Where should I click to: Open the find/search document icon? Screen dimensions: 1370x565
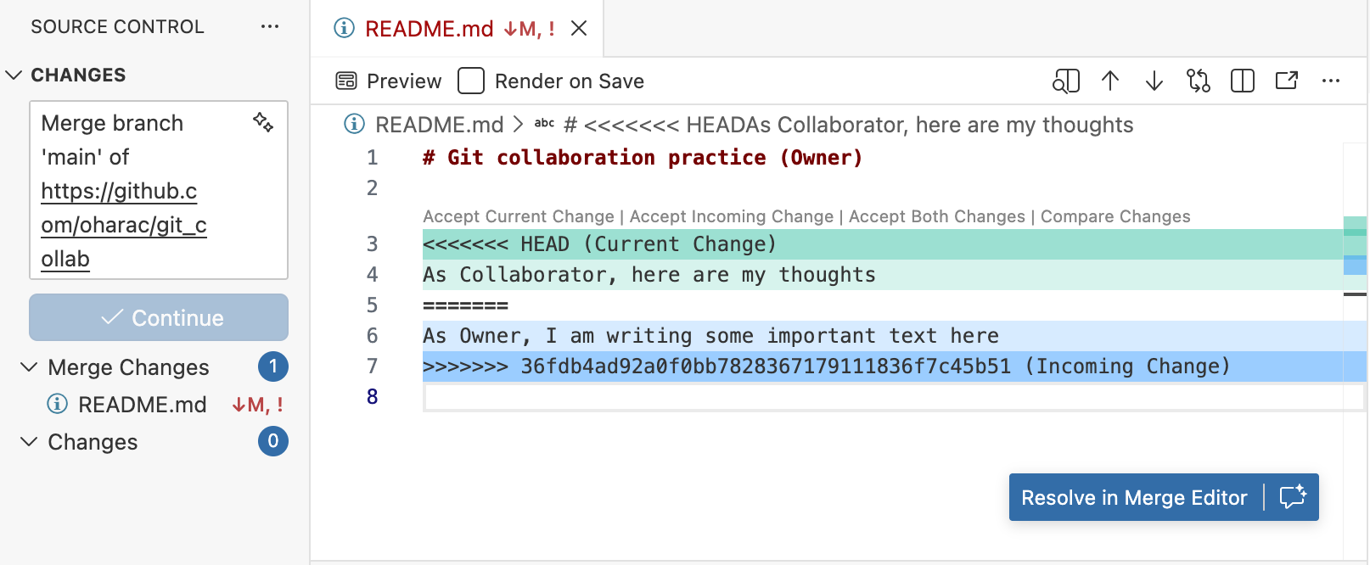[x=1065, y=81]
